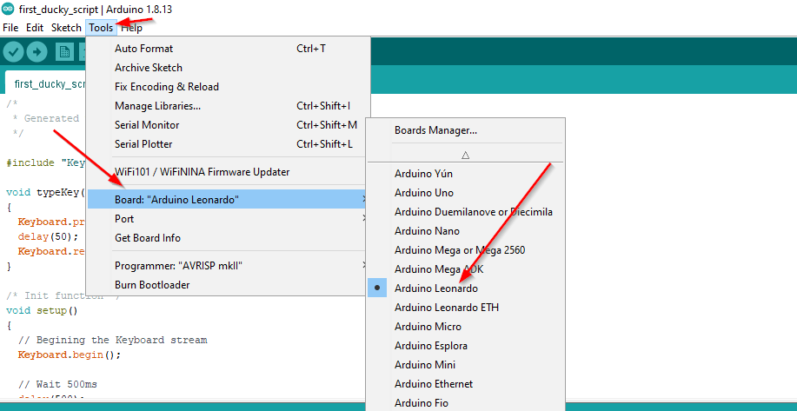
Task: Select Arduino Yún board
Action: click(465, 174)
